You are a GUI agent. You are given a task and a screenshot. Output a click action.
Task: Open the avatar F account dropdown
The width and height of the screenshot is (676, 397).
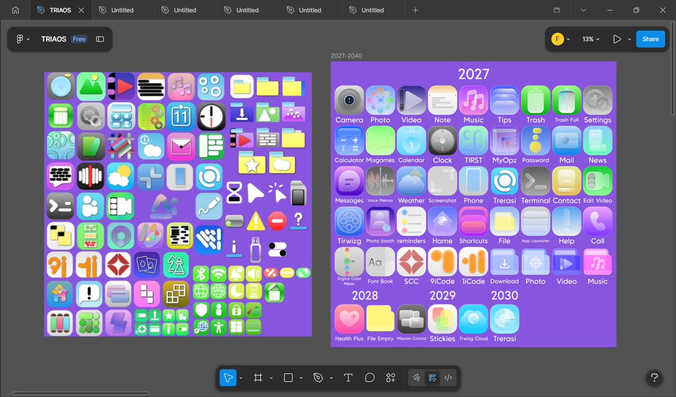click(558, 39)
